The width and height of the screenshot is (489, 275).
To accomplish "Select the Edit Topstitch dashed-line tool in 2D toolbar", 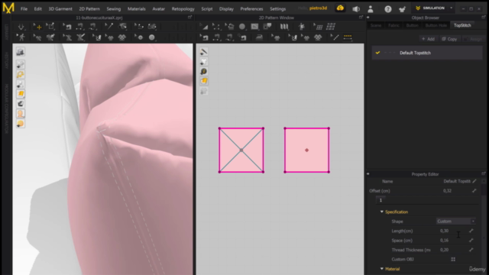I will tap(335, 37).
